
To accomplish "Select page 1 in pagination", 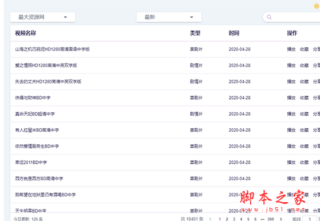I will click(x=220, y=219).
